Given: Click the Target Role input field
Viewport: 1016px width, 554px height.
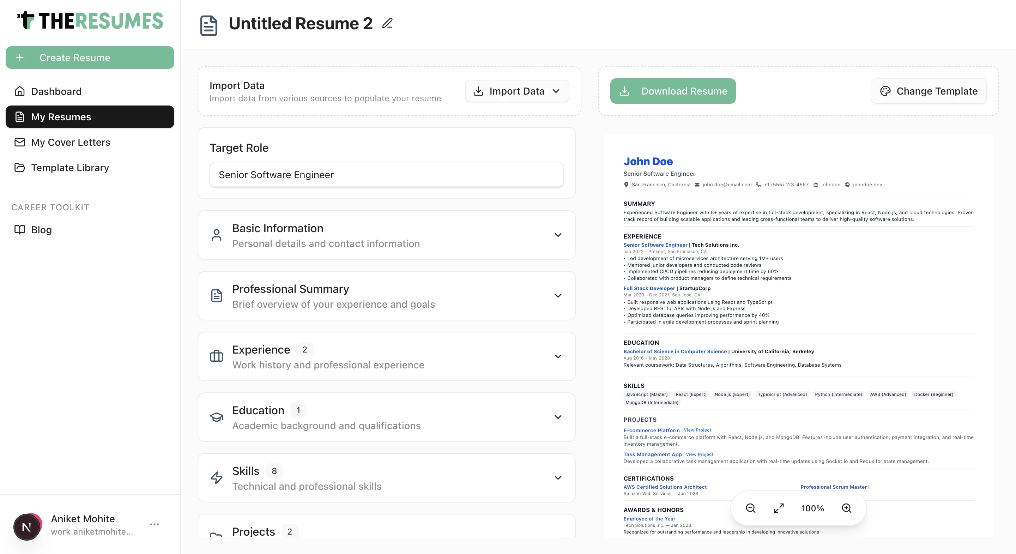Looking at the screenshot, I should click(387, 174).
